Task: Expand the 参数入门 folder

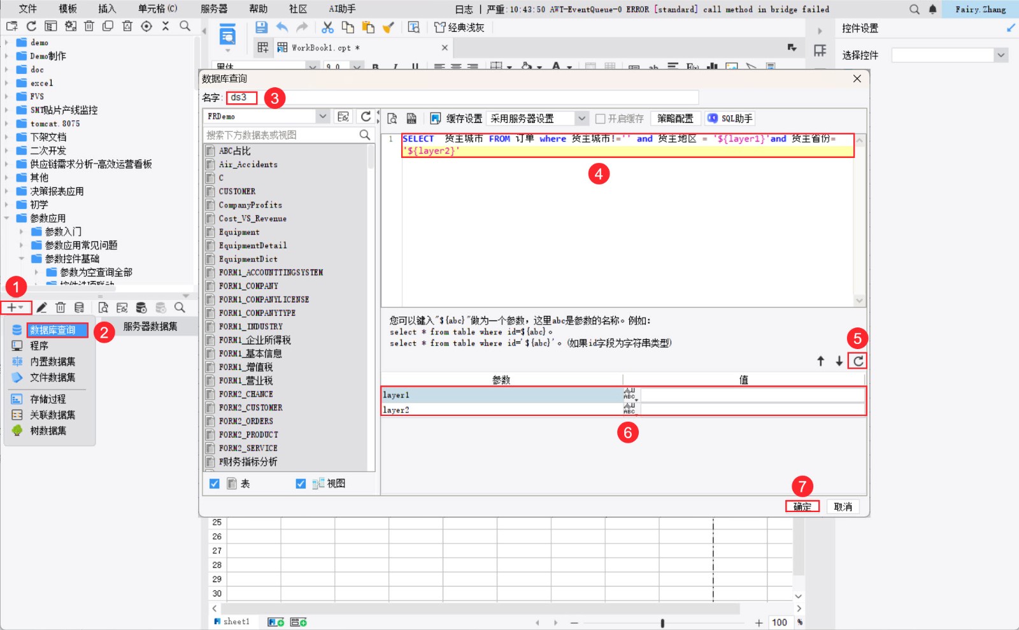Action: (x=21, y=232)
